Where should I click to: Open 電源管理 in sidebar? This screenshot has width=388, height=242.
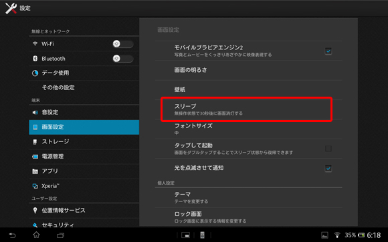point(84,157)
